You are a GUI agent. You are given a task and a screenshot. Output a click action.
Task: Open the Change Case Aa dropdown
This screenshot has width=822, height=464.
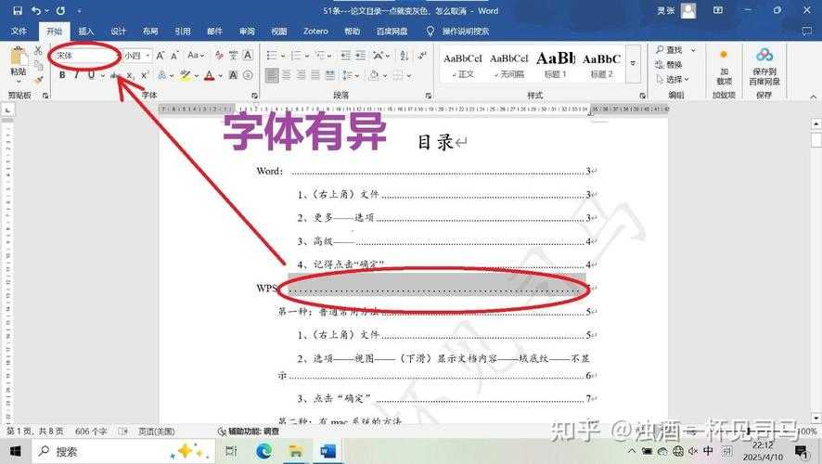point(196,55)
